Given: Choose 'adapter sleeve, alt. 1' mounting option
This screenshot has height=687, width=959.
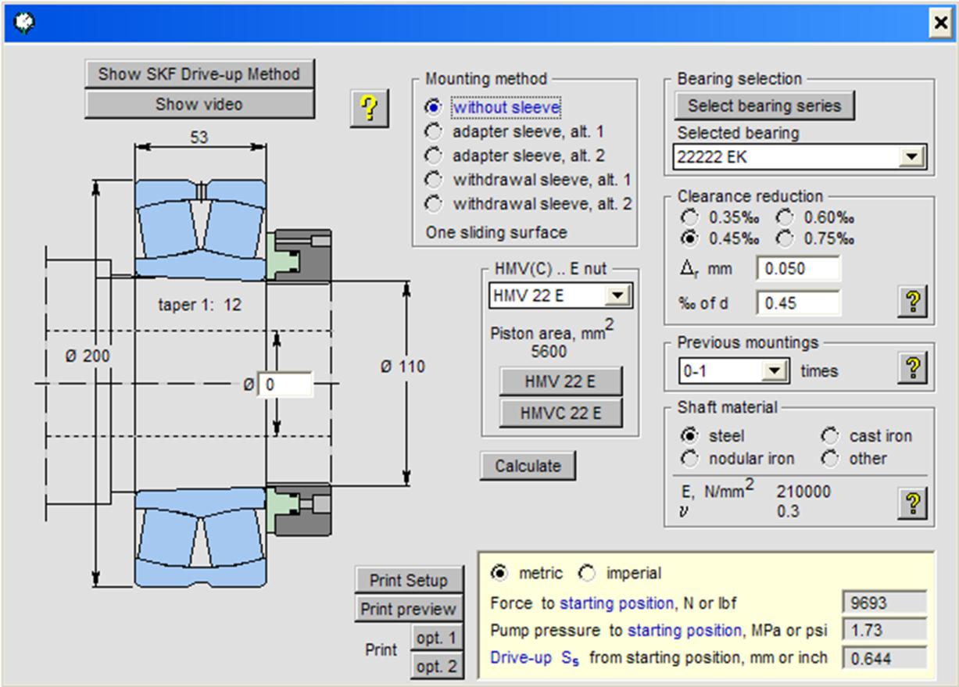Looking at the screenshot, I should [x=432, y=131].
